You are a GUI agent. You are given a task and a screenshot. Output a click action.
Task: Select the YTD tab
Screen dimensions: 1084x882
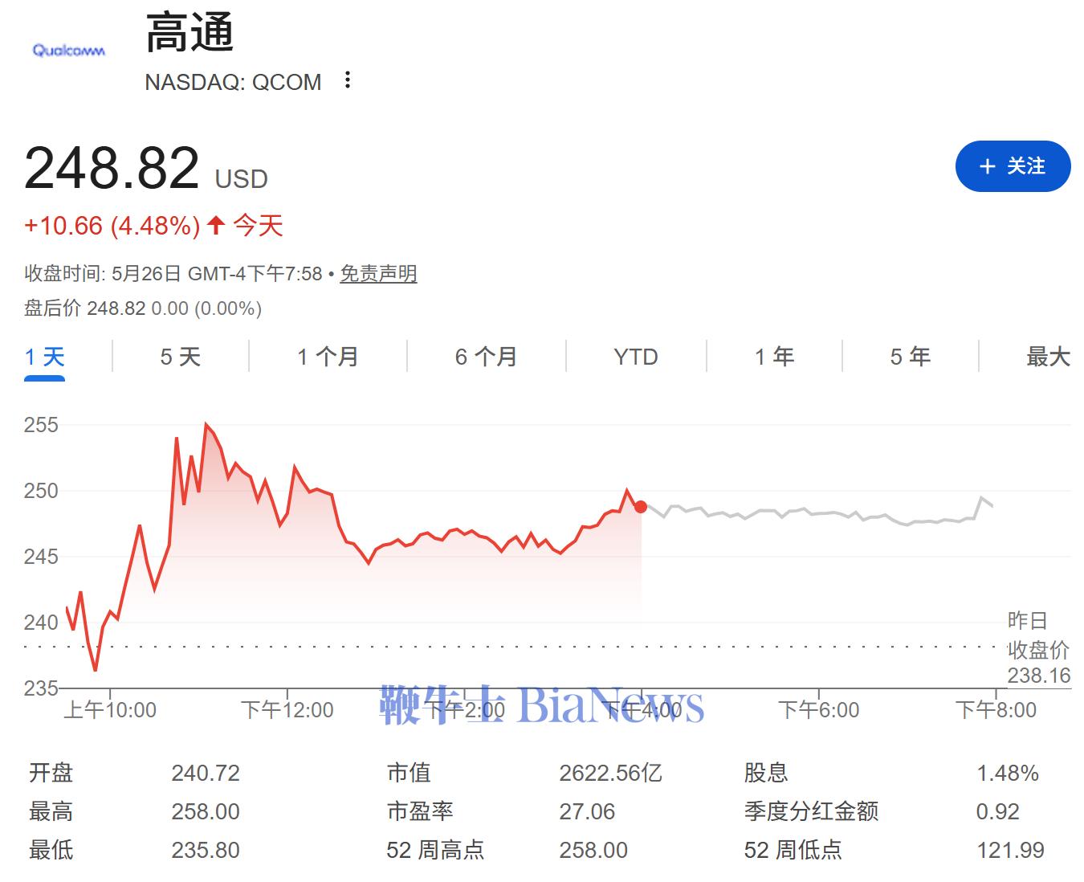click(x=635, y=357)
